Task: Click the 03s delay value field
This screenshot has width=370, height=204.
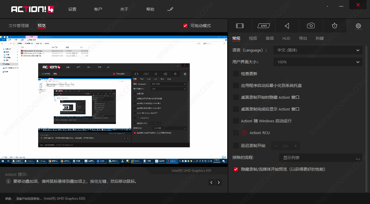Action: click(x=286, y=146)
